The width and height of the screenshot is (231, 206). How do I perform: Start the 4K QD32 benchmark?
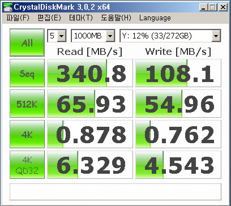point(27,165)
